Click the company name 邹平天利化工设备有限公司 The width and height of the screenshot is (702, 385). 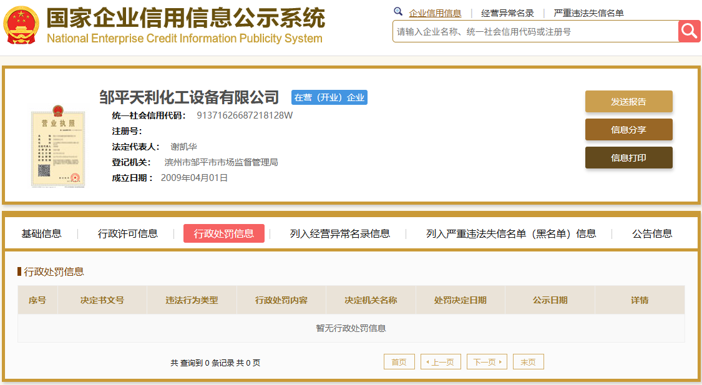pos(189,97)
